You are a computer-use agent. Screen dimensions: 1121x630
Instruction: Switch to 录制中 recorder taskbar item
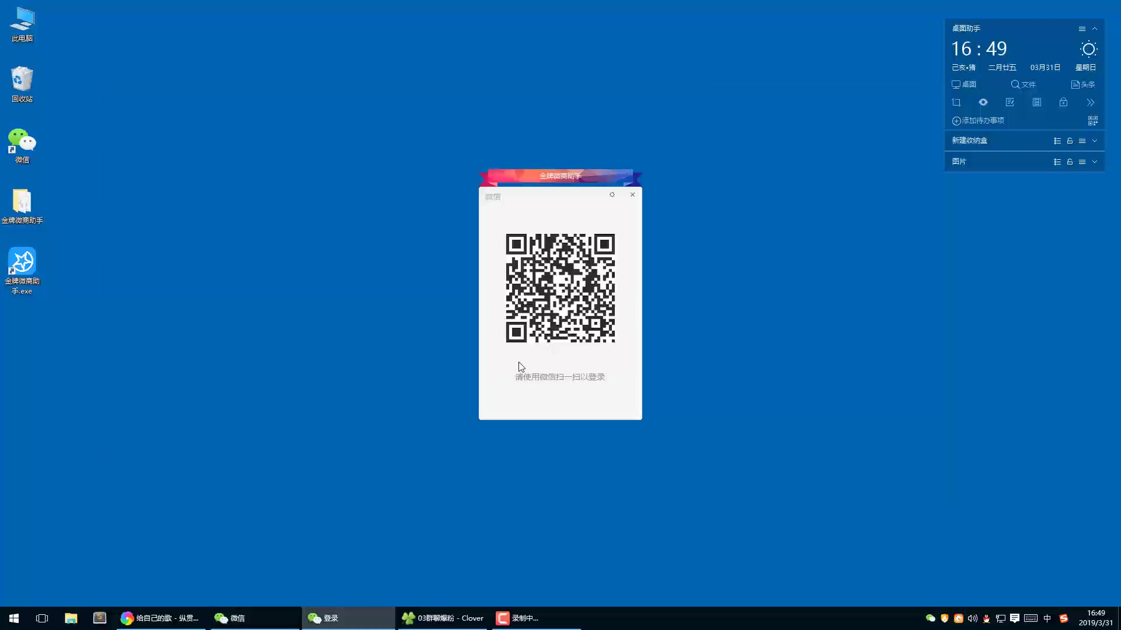(x=536, y=618)
